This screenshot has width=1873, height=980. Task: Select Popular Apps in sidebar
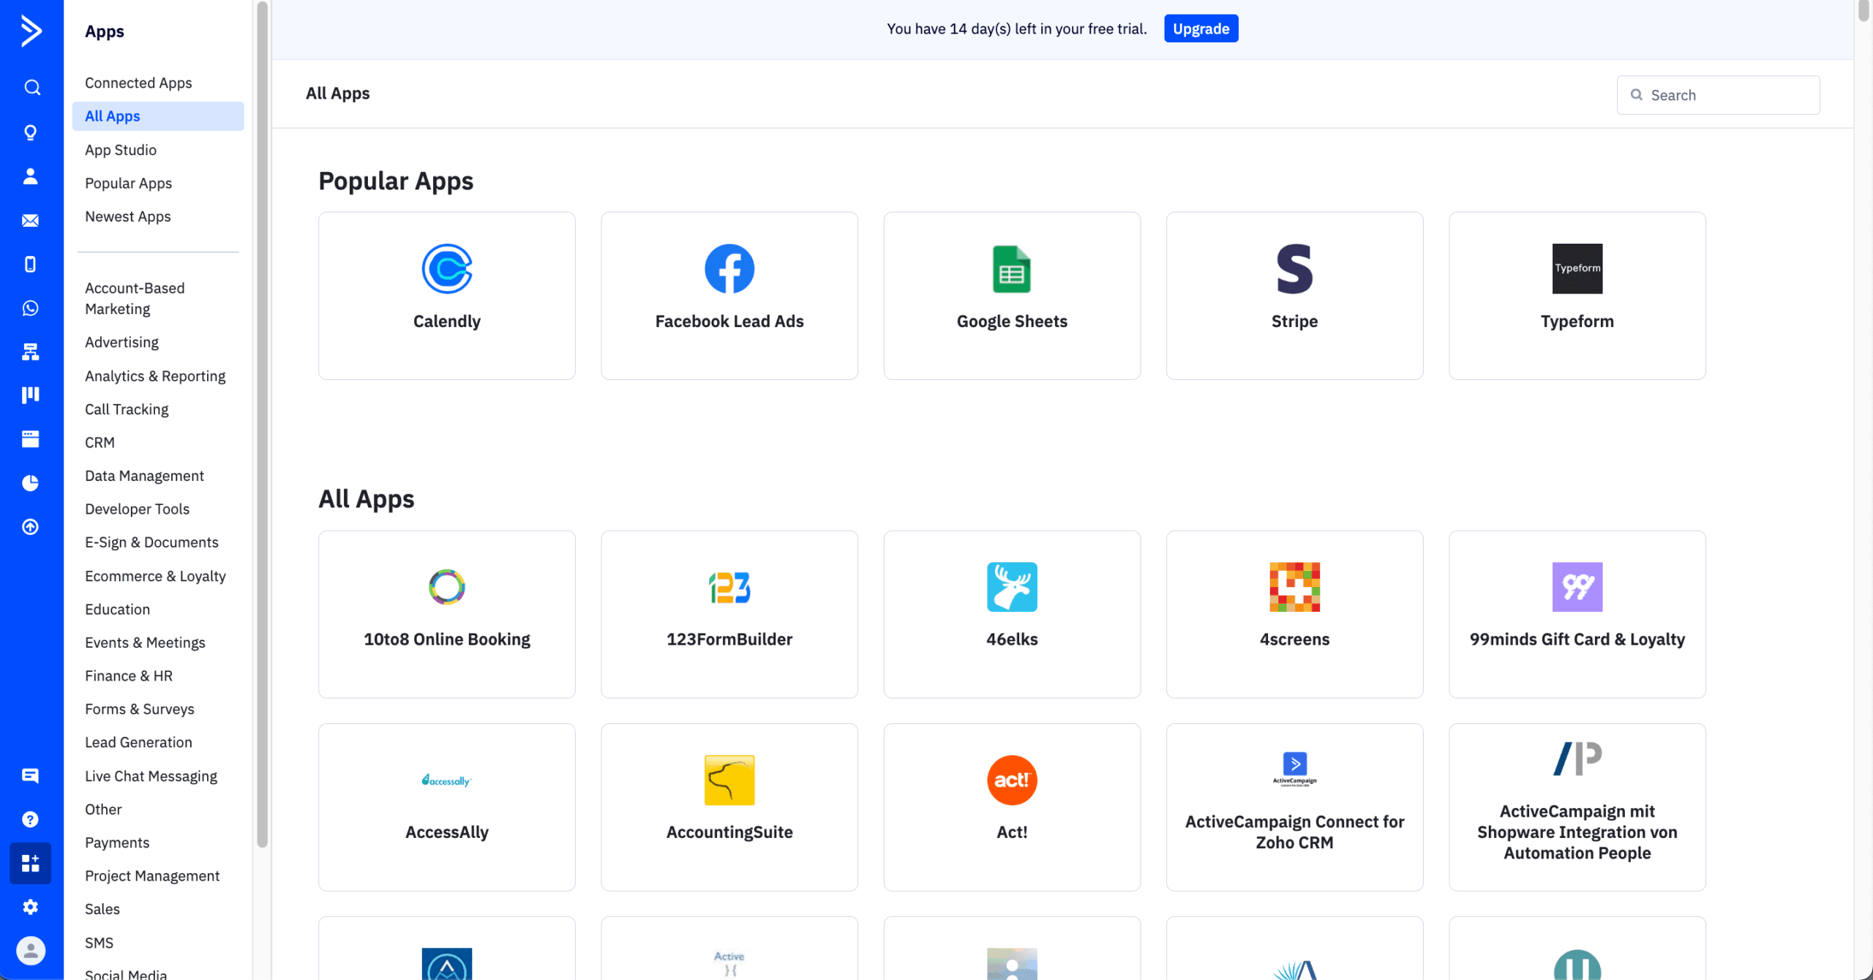(x=128, y=183)
